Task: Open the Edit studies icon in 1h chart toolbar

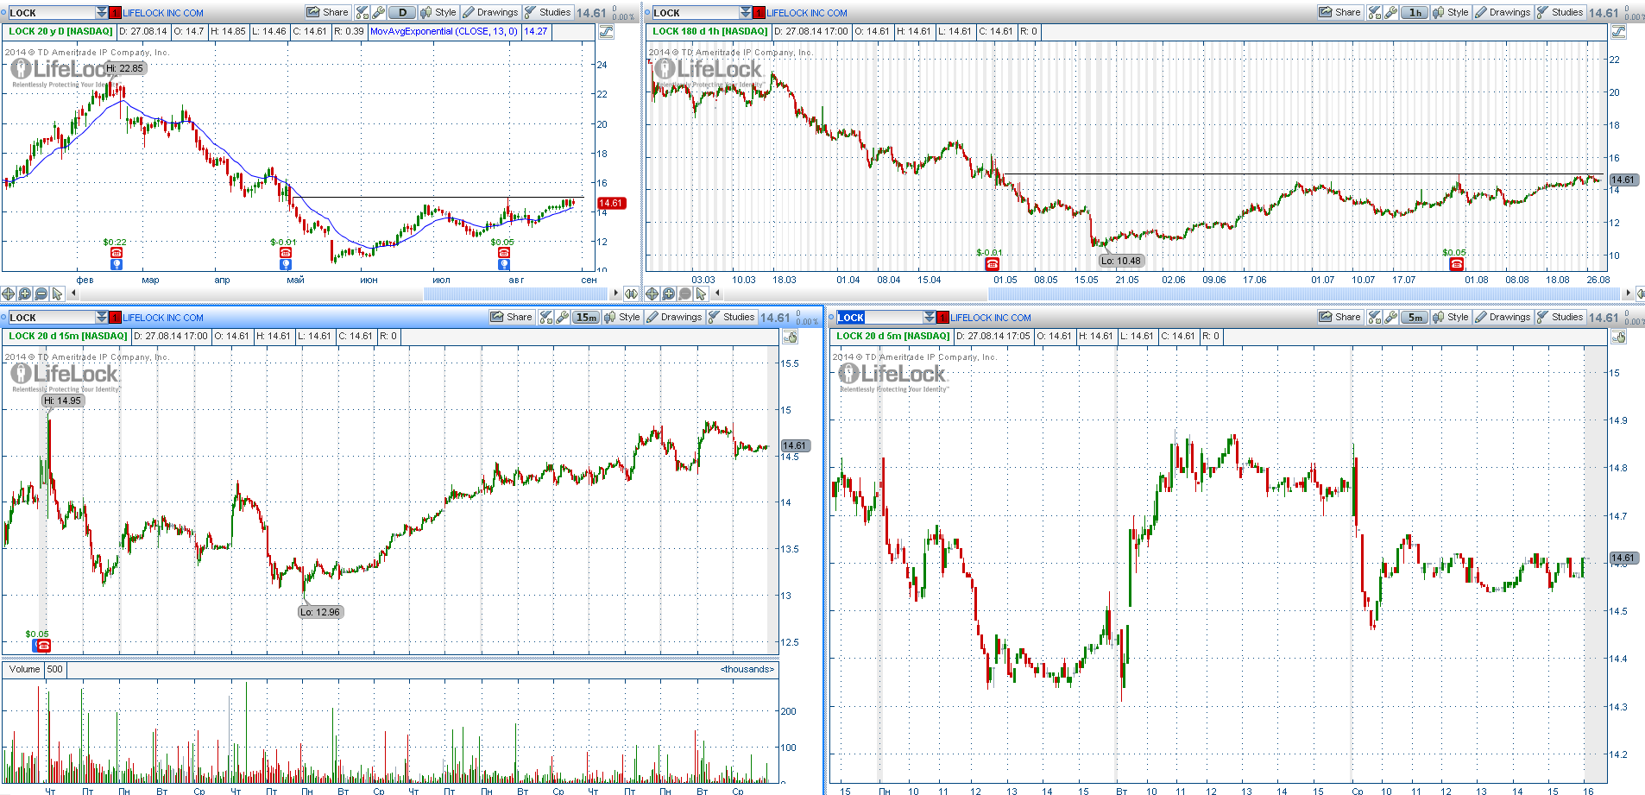Action: pyautogui.click(x=1375, y=12)
